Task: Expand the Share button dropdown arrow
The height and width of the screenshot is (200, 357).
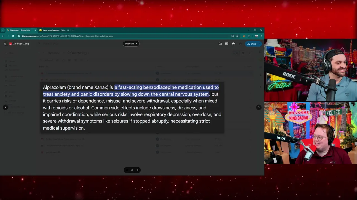Action: pyautogui.click(x=260, y=44)
